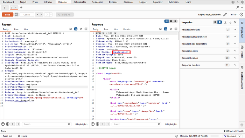
Task: Click the orange Send button
Action: [x=7, y=14]
